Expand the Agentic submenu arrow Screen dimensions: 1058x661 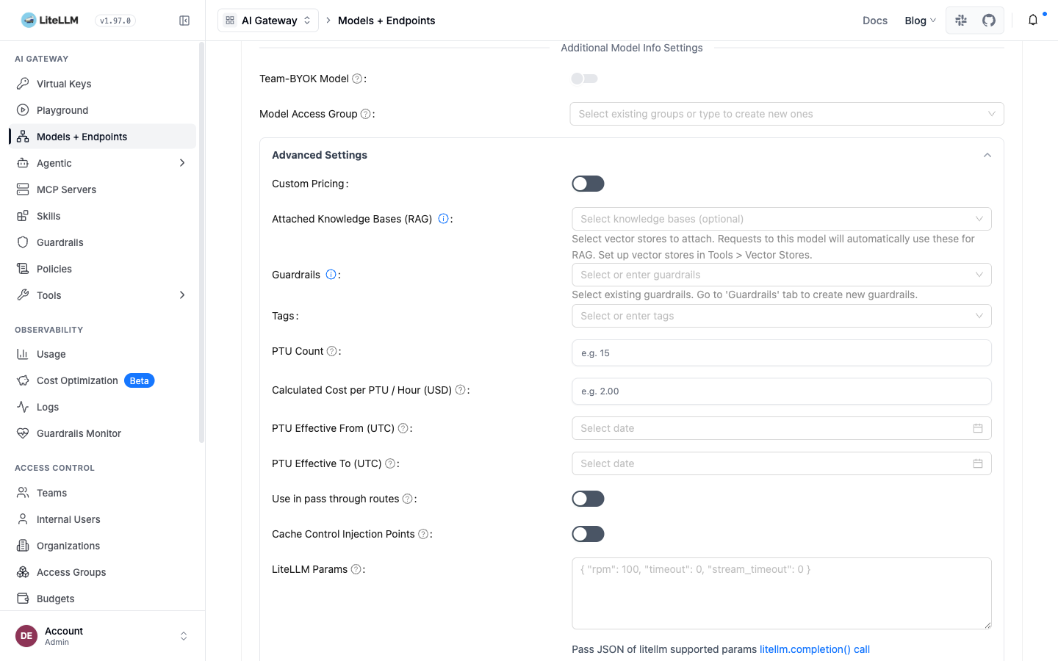click(x=182, y=163)
